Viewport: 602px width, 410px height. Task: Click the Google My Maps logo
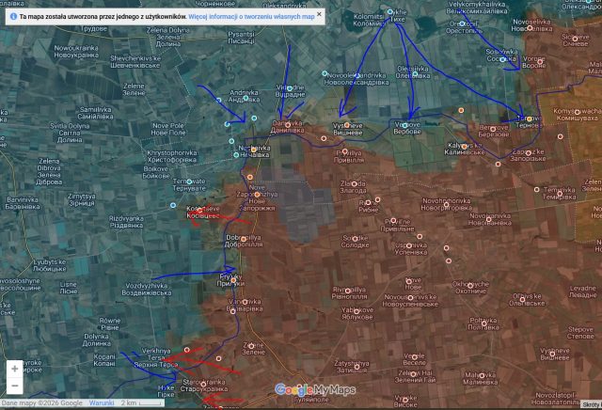point(315,389)
